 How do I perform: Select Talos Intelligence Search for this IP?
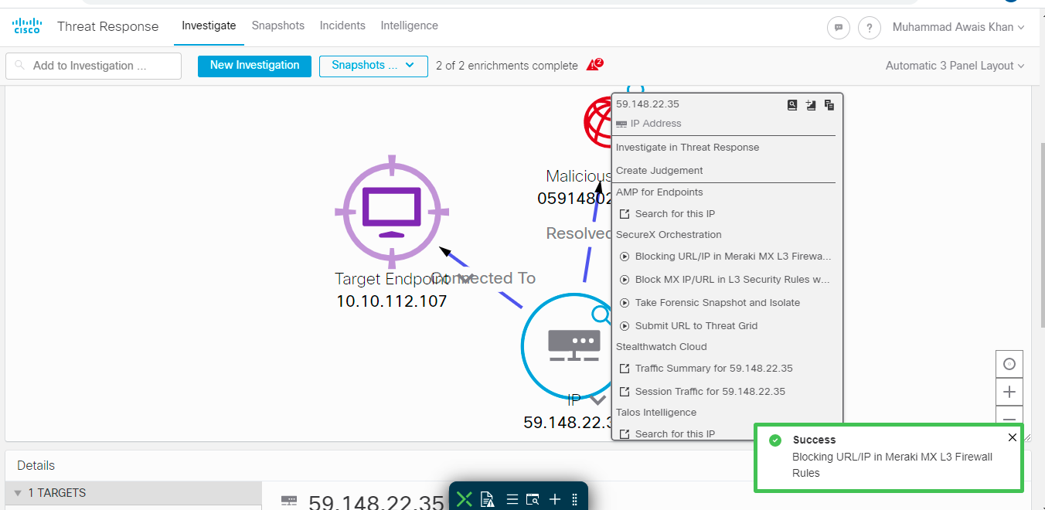tap(675, 434)
